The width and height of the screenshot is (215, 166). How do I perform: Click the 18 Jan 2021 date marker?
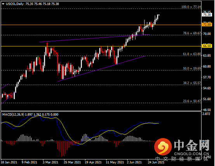click(x=9, y=162)
